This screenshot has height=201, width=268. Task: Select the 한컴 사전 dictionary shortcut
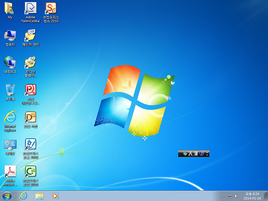coord(31,119)
